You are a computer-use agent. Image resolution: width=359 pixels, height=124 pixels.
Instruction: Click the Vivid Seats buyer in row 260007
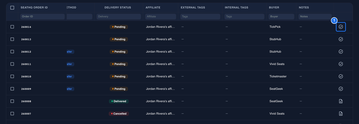tap(277, 114)
